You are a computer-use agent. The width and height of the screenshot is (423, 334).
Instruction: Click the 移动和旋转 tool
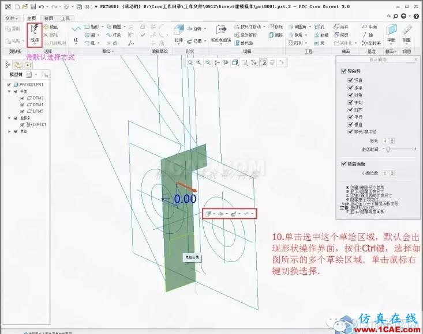point(221,33)
